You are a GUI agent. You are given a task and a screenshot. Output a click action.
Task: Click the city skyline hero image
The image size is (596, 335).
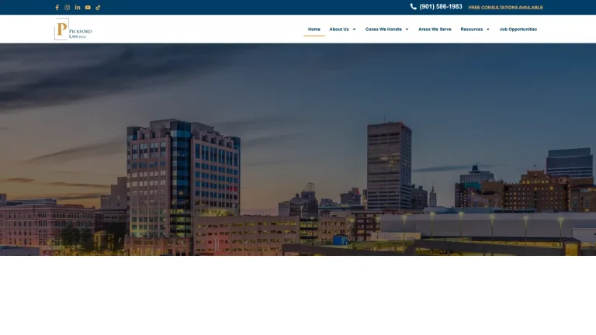coord(298,149)
